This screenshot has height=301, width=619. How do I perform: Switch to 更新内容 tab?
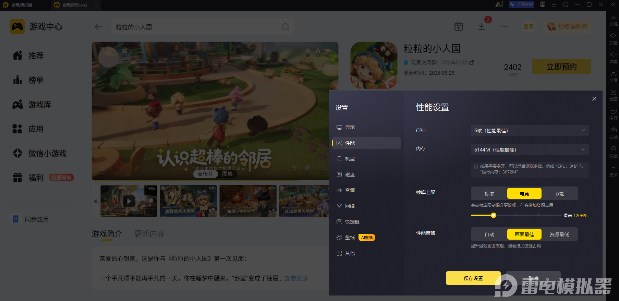[149, 234]
